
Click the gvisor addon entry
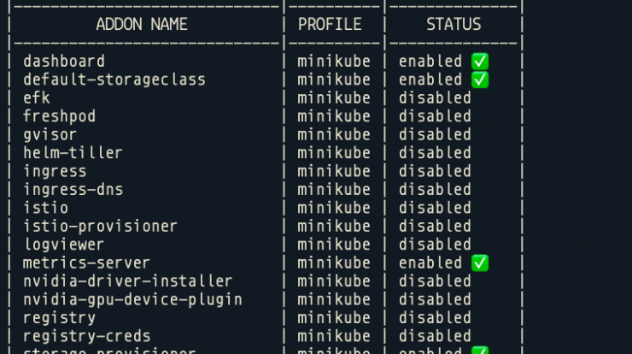click(x=50, y=135)
